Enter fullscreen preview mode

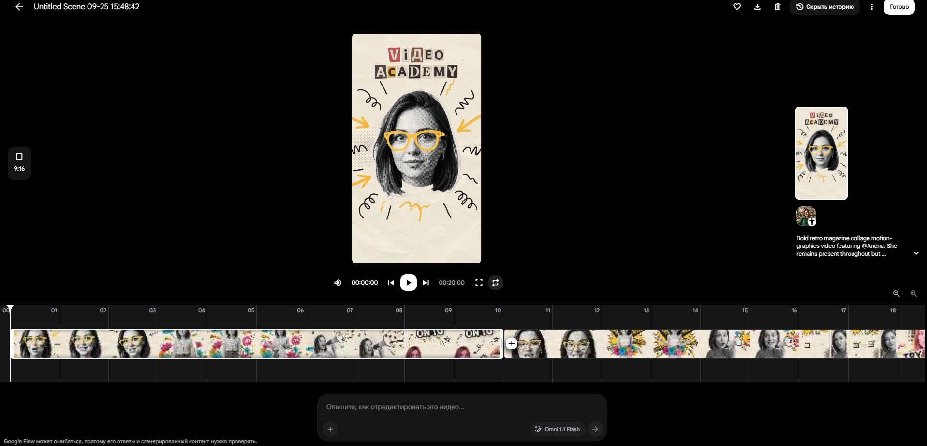[479, 283]
